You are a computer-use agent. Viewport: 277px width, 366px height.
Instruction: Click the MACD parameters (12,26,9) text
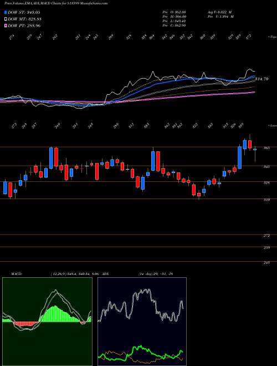59,273
